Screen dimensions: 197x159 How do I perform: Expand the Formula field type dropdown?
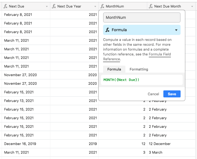point(176,30)
